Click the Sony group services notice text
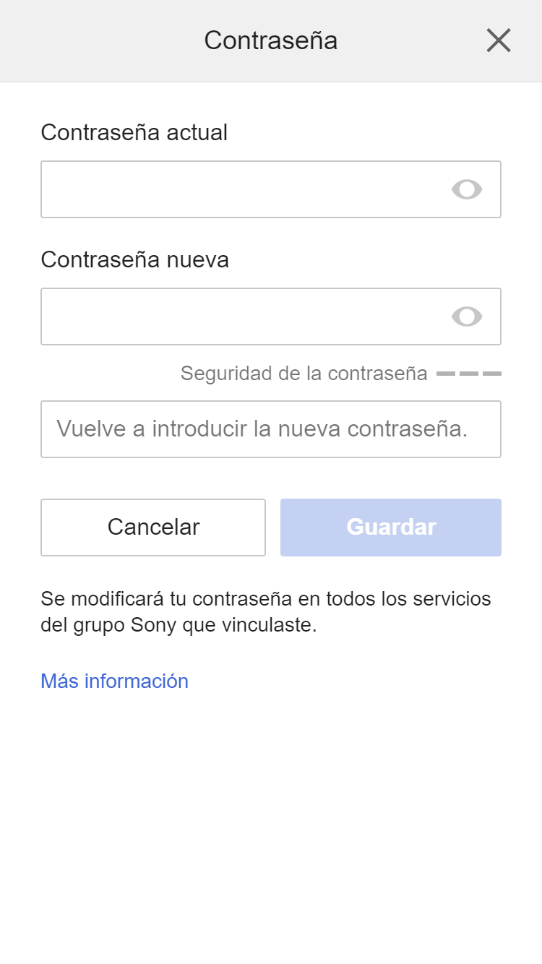Screen dimensions: 542x964 (265, 612)
